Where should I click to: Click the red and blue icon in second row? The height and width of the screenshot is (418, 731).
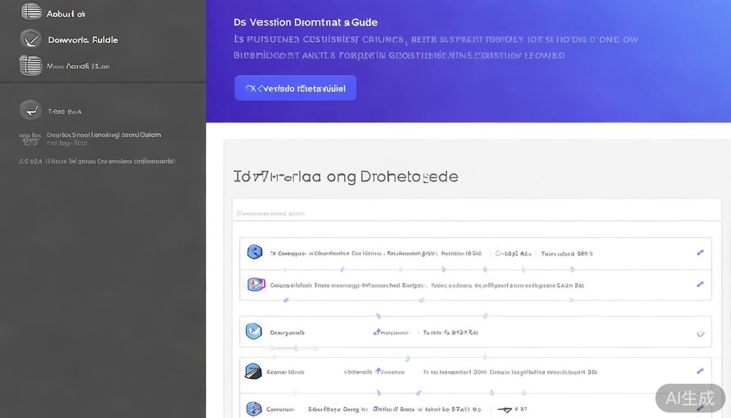coord(256,284)
